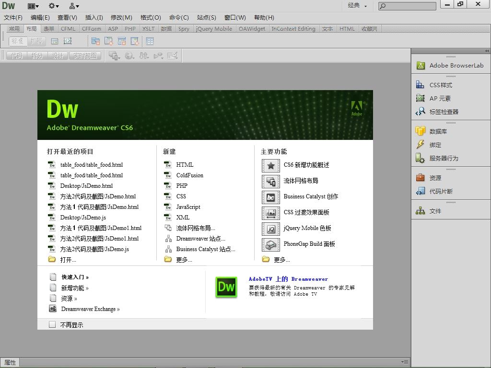Open the layout dropdown in the title bar
Screen dimensions: 491x368
[x=33, y=6]
